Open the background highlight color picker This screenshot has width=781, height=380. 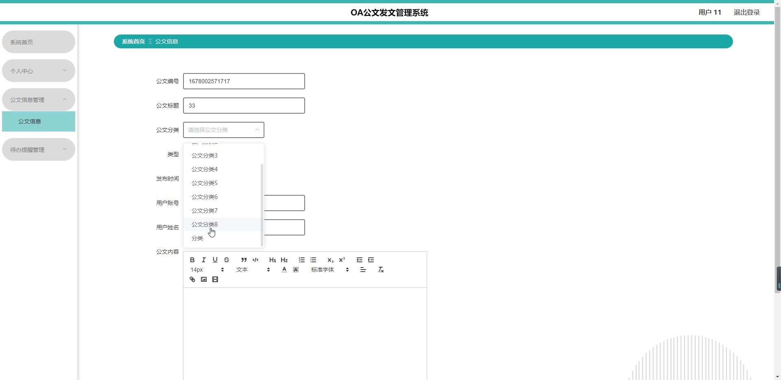[x=296, y=270]
